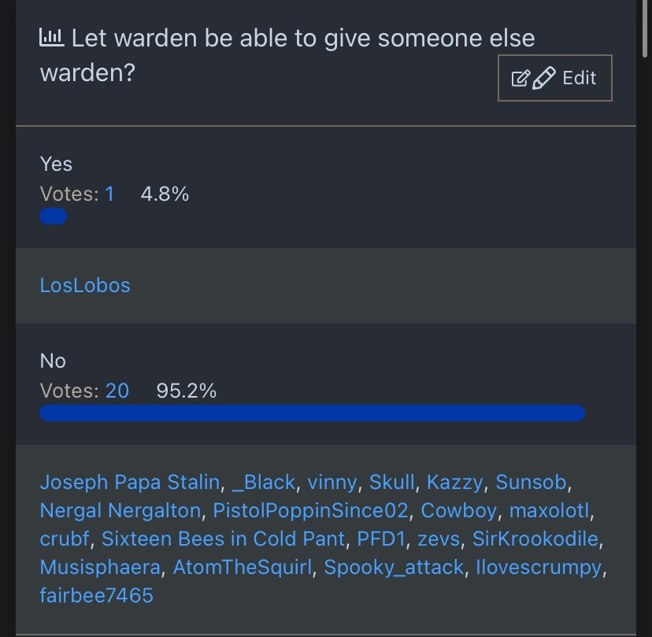The height and width of the screenshot is (637, 652).
Task: Visit vinny's profile link
Action: (332, 482)
